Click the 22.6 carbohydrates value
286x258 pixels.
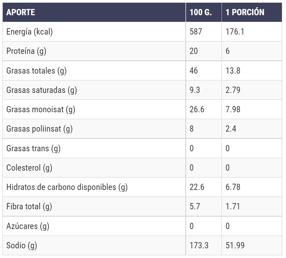(x=197, y=187)
